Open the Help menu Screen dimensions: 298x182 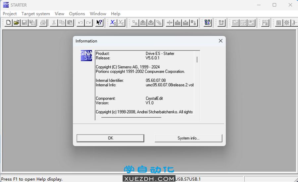116,14
